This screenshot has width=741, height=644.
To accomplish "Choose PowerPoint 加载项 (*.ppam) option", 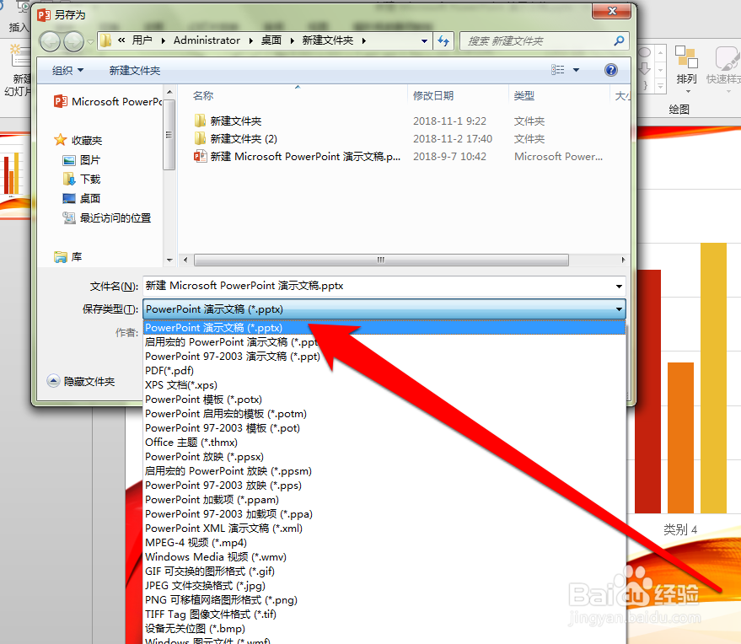I will [384, 499].
